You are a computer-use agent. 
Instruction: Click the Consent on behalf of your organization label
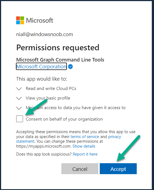[x=64, y=119]
